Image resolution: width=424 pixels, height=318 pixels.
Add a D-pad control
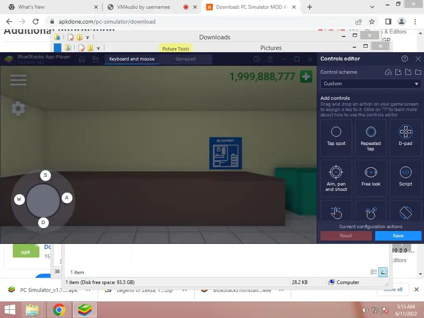405,137
